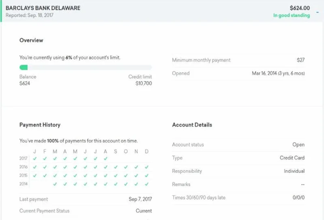The width and height of the screenshot is (324, 220).
Task: Click the 2016 year row label
Action: click(x=24, y=166)
